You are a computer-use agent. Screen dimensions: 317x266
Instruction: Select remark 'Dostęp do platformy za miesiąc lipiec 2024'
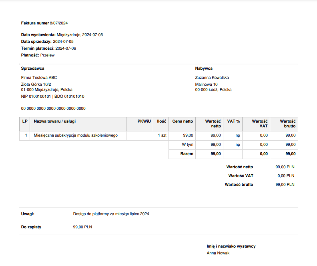click(111, 214)
